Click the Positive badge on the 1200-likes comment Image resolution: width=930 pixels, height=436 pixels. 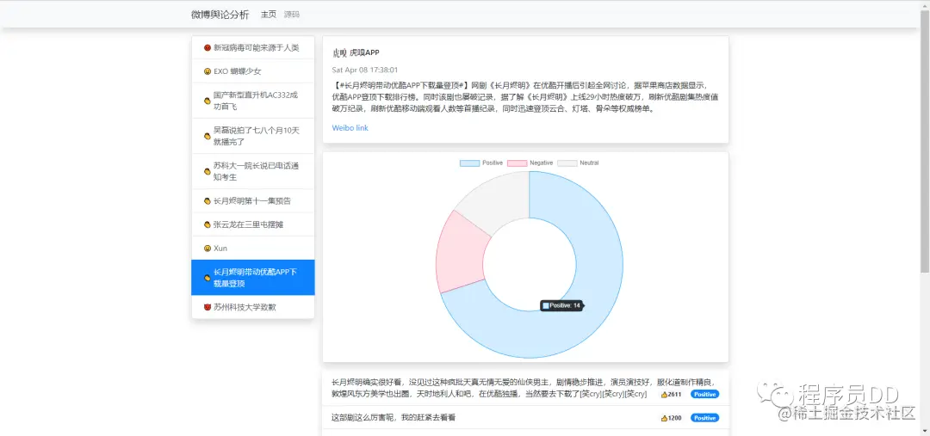pyautogui.click(x=704, y=418)
